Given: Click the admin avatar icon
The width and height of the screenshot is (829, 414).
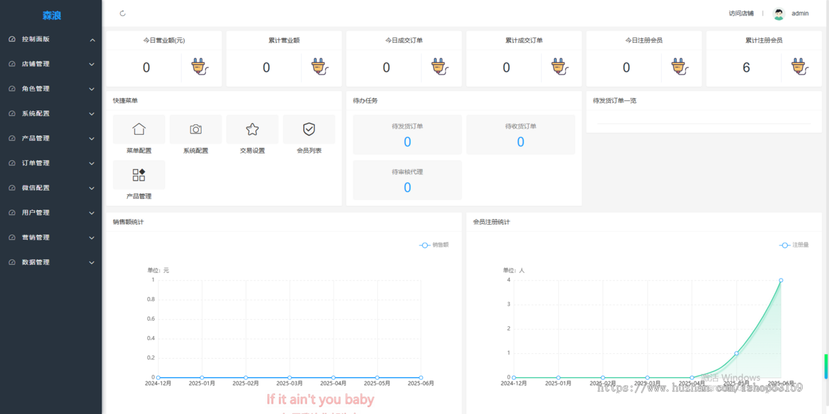Looking at the screenshot, I should click(779, 14).
